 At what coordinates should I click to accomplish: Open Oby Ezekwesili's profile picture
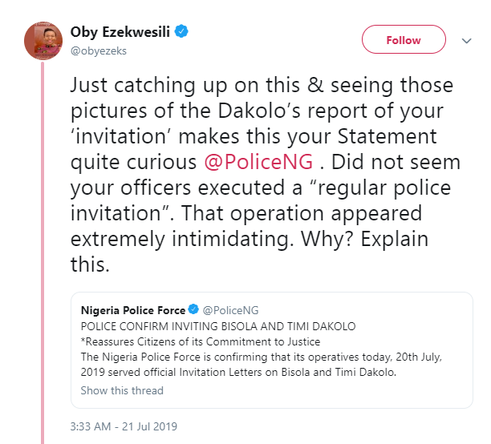click(x=44, y=41)
